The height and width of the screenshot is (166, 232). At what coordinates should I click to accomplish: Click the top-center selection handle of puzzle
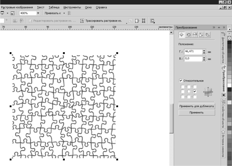[x=64, y=53]
